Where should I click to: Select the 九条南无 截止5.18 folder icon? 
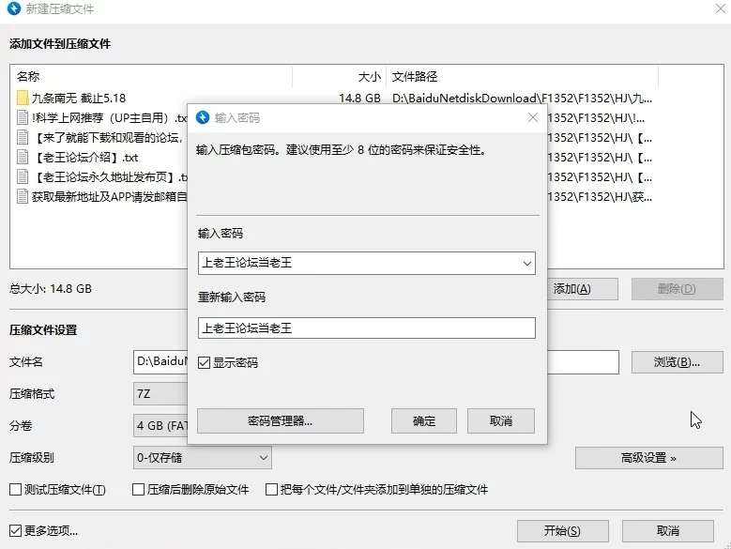click(23, 98)
